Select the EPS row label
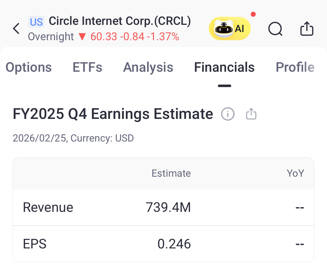 (35, 244)
